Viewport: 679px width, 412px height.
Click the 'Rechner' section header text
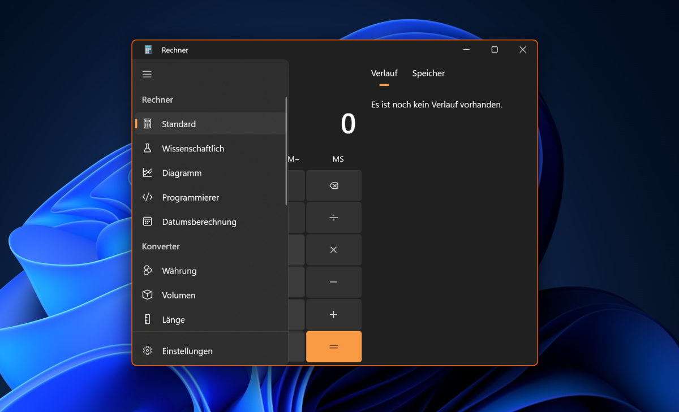157,99
